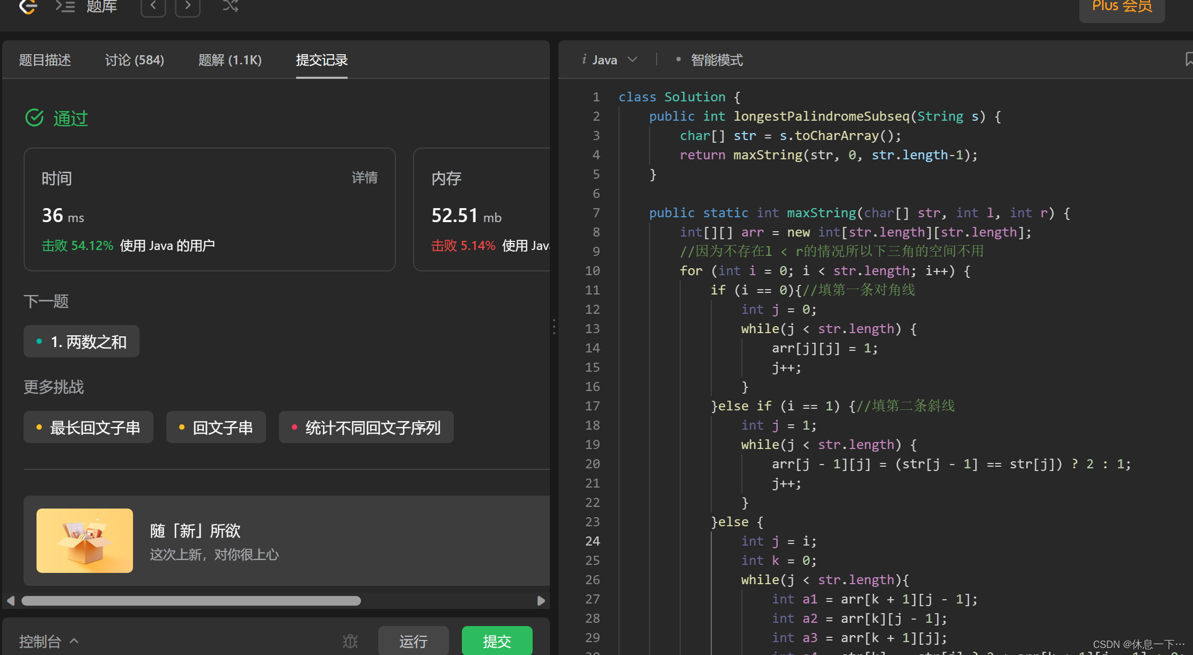The image size is (1193, 655).
Task: Open challenge 统计不同回文子序列
Action: [366, 427]
